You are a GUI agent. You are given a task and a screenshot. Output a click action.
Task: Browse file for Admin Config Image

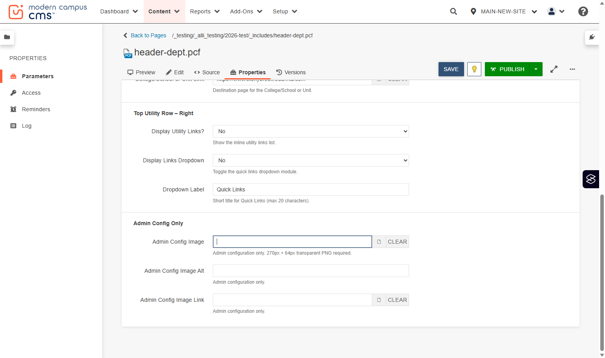pyautogui.click(x=379, y=242)
